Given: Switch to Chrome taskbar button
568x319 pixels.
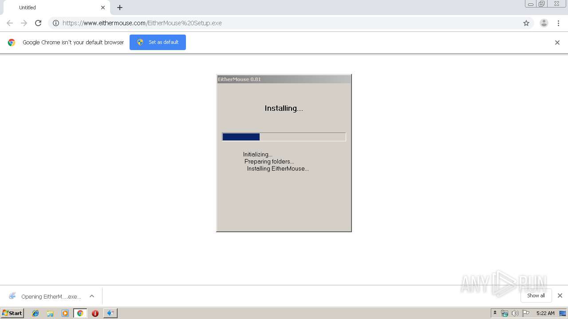Looking at the screenshot, I should tap(80, 313).
